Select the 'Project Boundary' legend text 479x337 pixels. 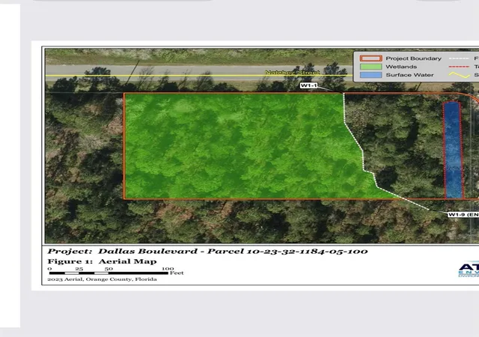point(413,58)
